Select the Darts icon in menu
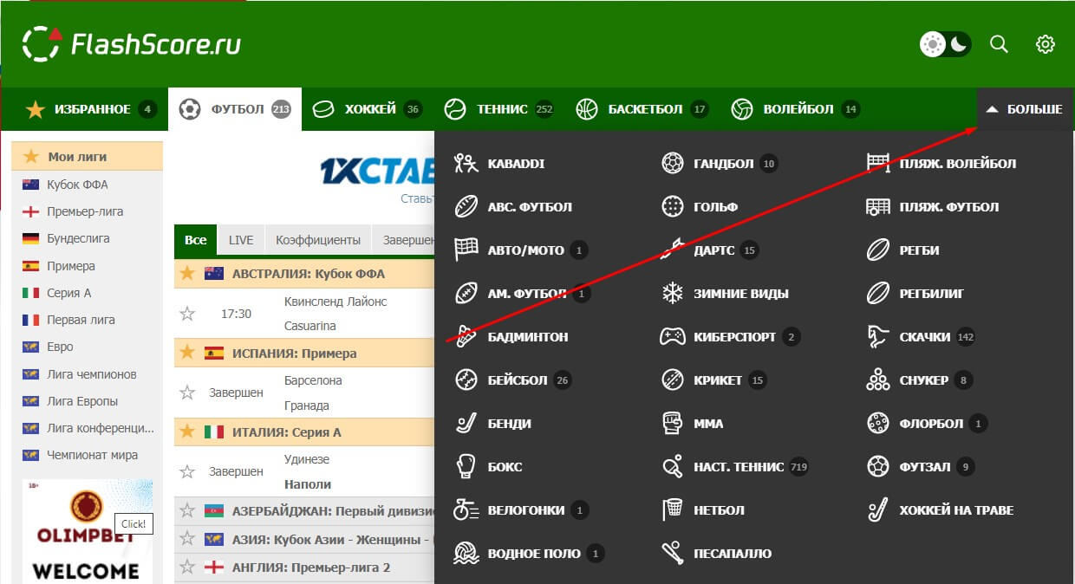This screenshot has height=584, width=1075. tap(673, 250)
